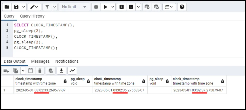This screenshot has width=246, height=110.
Task: Click the Commit database icon
Action: pos(147,7)
